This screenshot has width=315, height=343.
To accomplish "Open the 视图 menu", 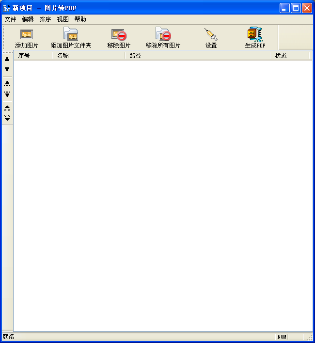I will pos(63,19).
